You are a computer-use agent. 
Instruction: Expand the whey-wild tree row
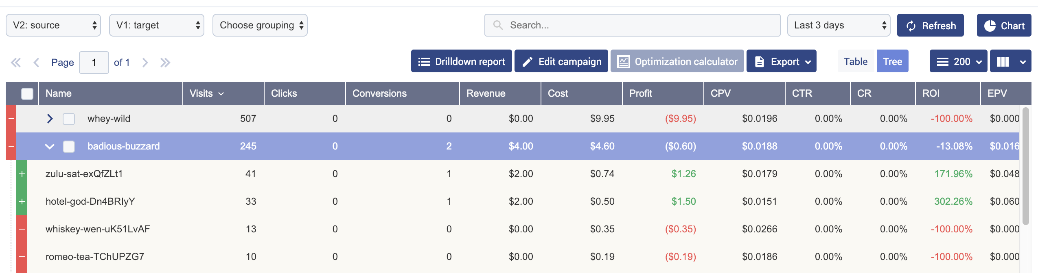click(x=50, y=119)
